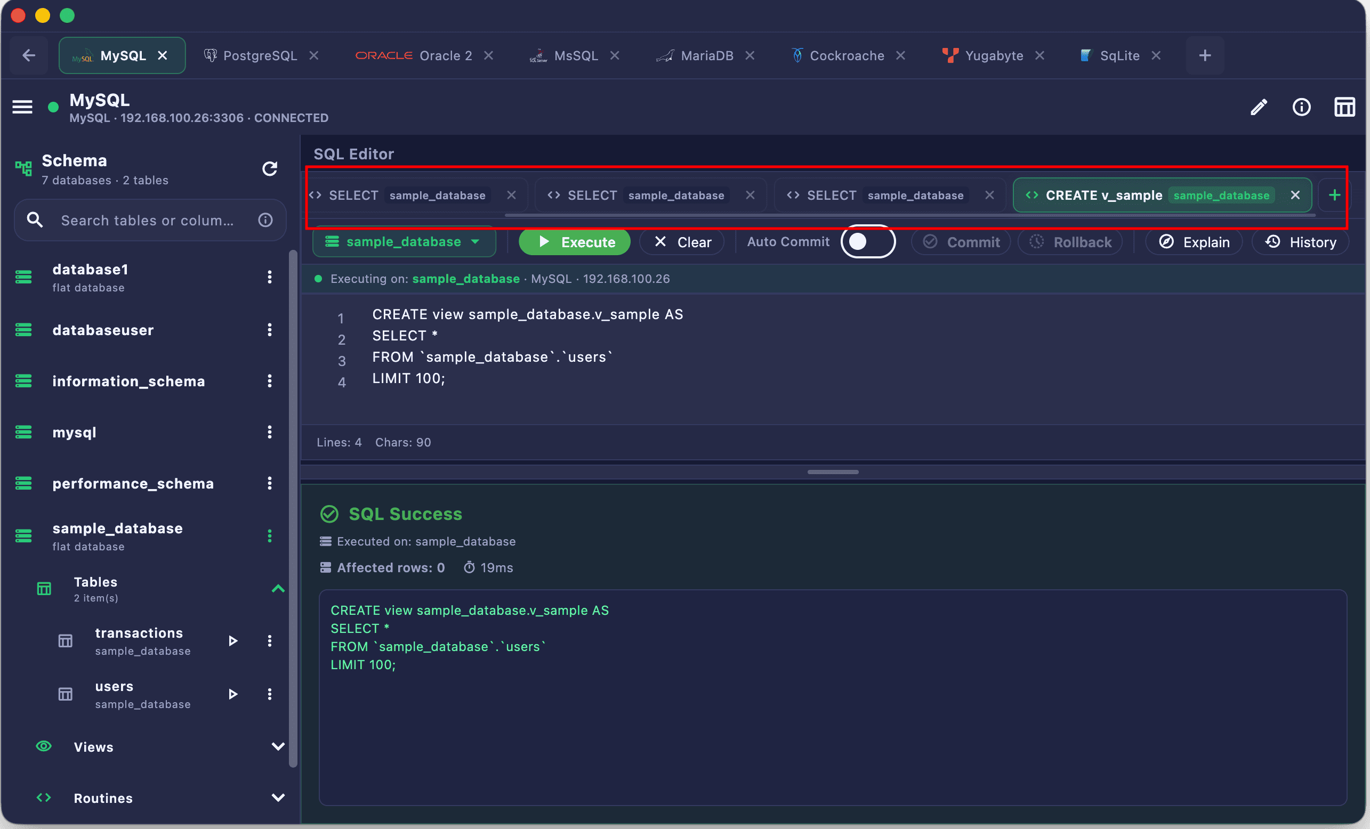Click the table layout icon in header
The width and height of the screenshot is (1370, 829).
tap(1344, 107)
